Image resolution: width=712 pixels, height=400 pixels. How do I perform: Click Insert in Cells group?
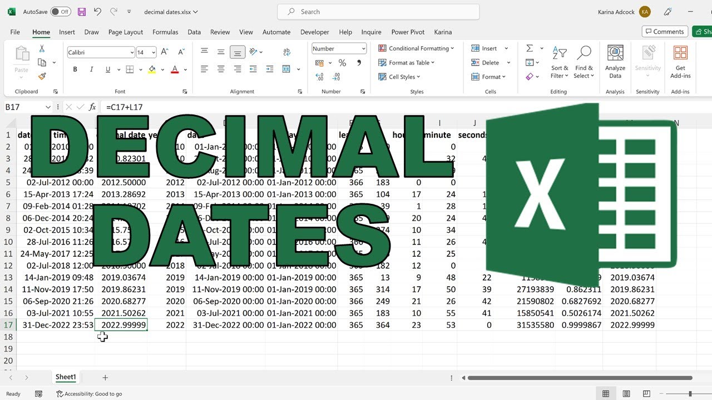[484, 48]
